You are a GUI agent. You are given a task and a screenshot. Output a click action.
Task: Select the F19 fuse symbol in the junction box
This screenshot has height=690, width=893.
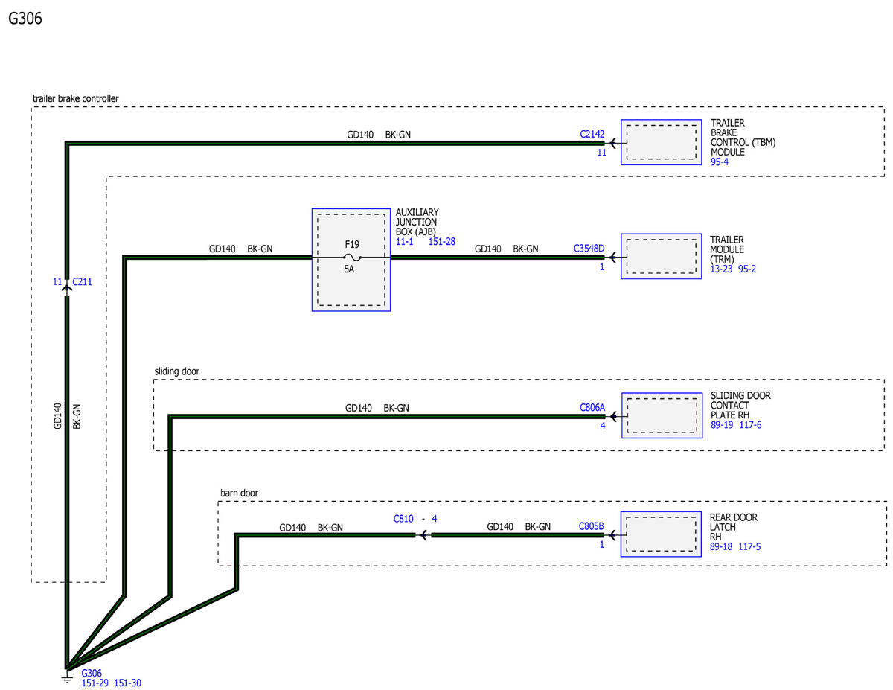point(351,258)
